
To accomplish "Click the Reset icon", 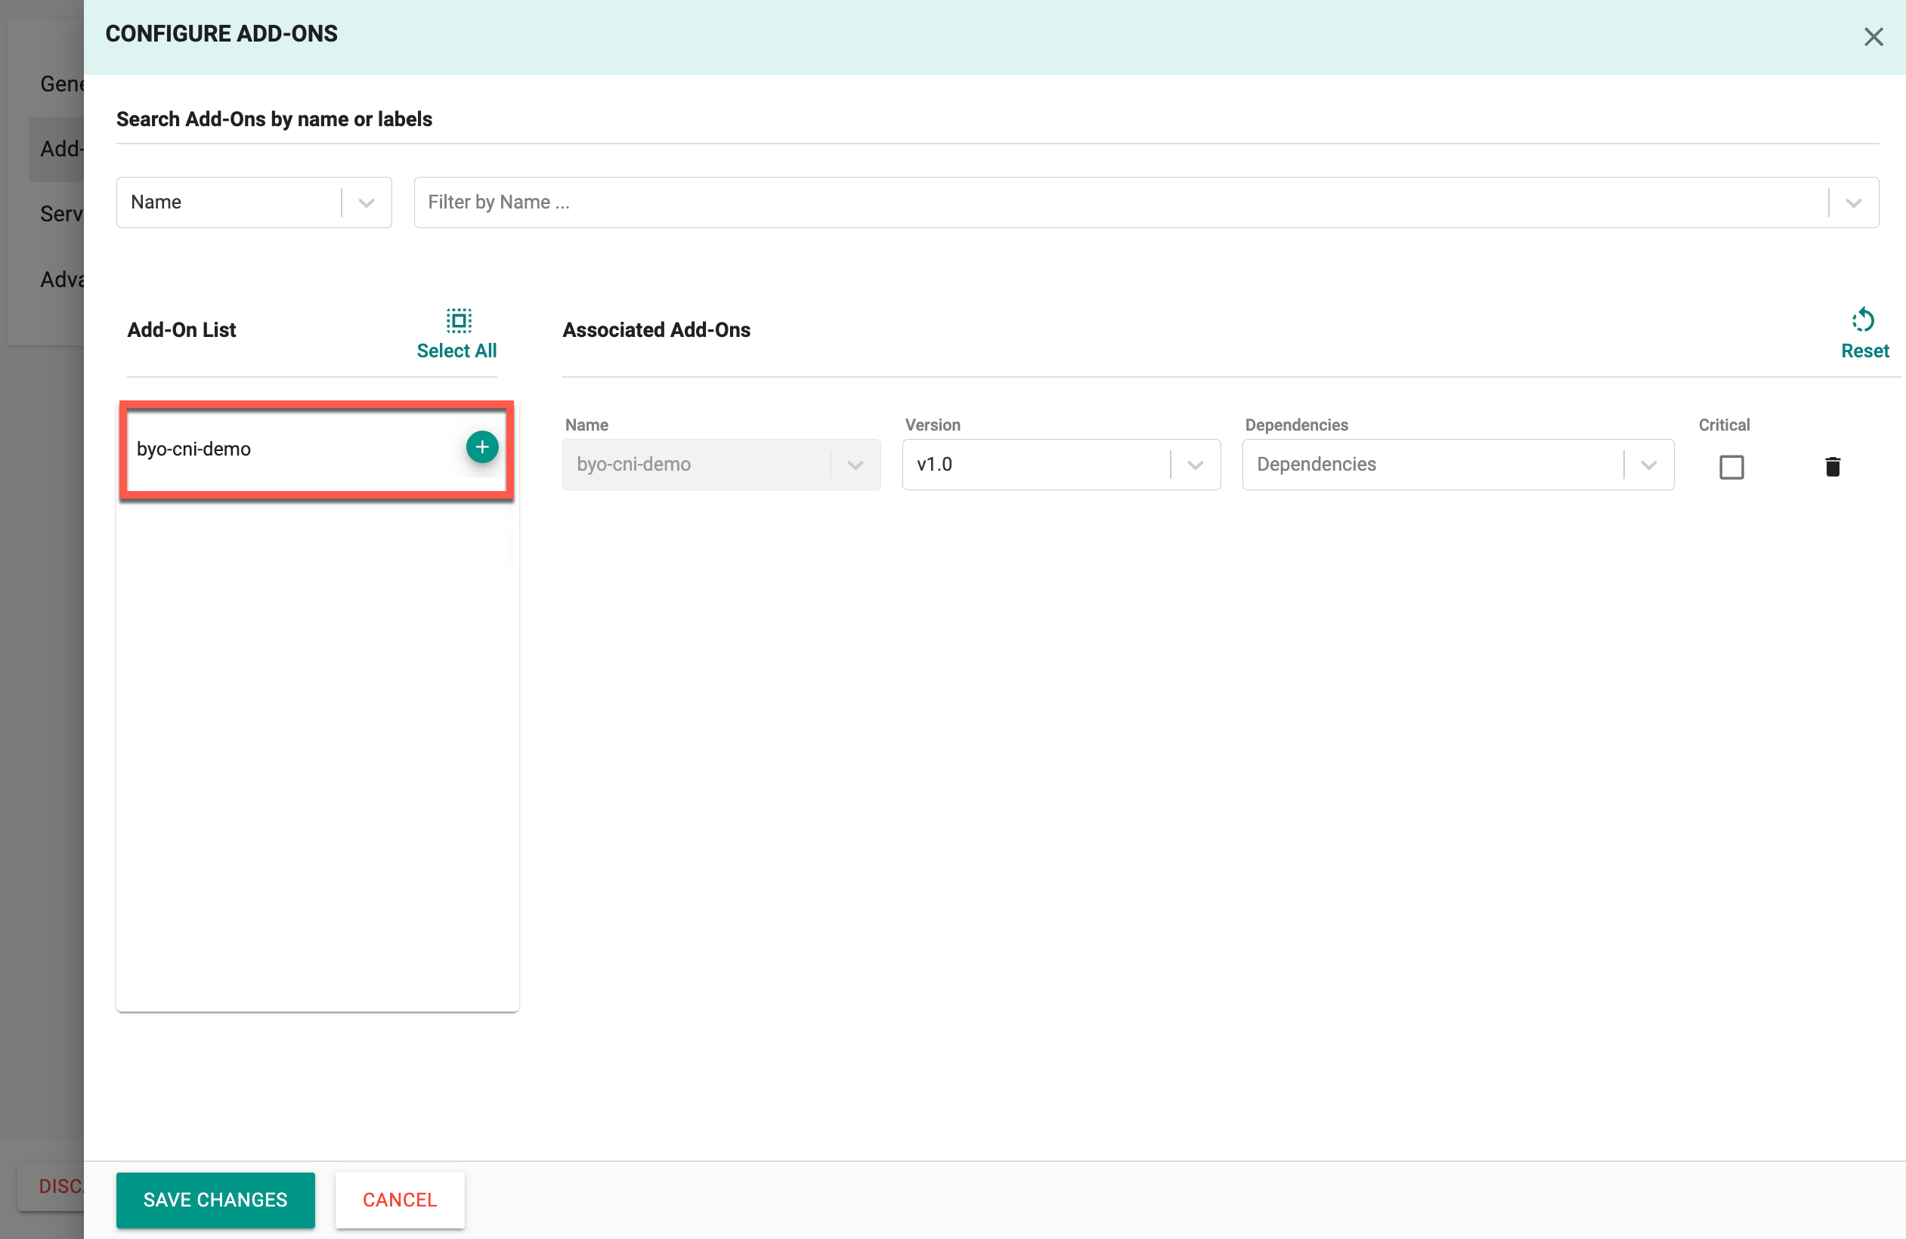I will click(x=1863, y=320).
